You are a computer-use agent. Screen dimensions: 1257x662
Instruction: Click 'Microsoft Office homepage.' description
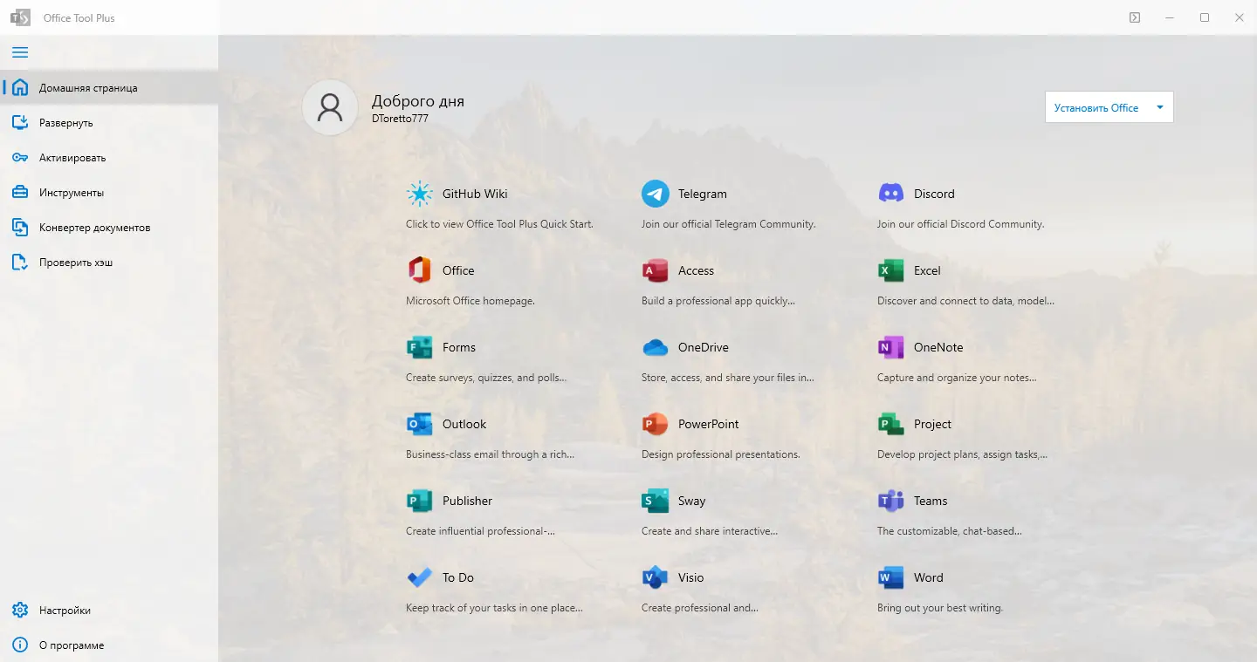[471, 301]
